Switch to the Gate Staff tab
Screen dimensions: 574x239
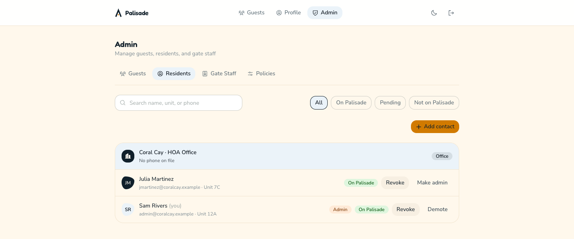(219, 74)
